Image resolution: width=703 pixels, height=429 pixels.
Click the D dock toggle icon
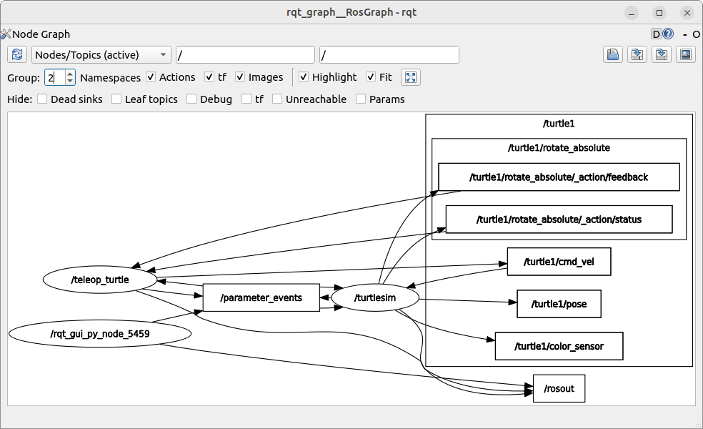(x=656, y=34)
